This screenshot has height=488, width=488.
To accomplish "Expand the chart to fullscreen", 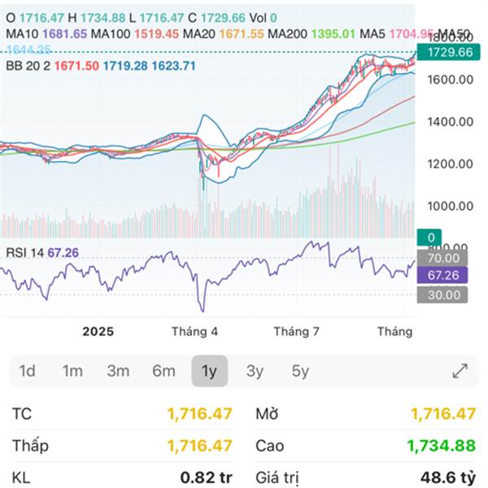I will (460, 371).
